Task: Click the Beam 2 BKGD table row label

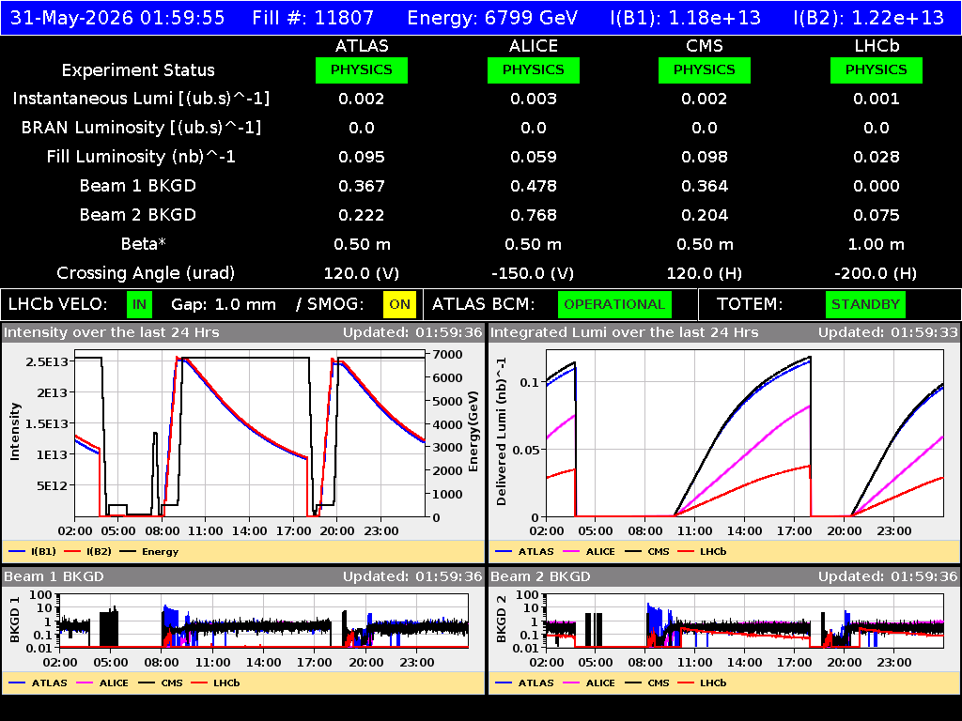Action: point(138,215)
